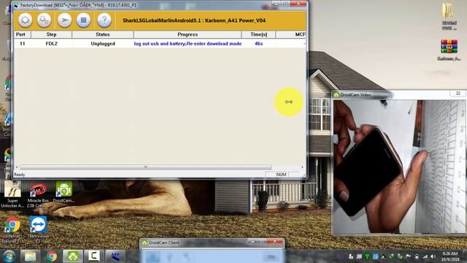Select the Super Unlocker desktop icon

point(12,194)
